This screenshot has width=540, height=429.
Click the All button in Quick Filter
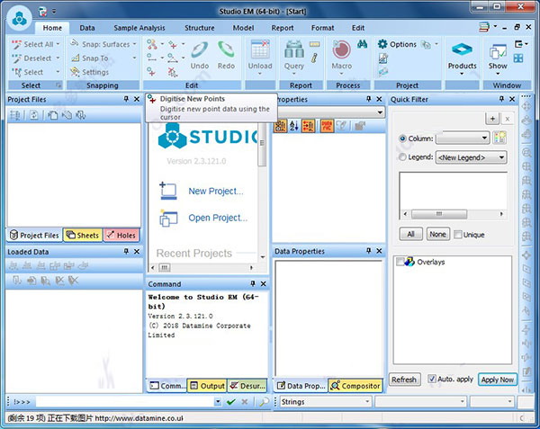(x=410, y=234)
